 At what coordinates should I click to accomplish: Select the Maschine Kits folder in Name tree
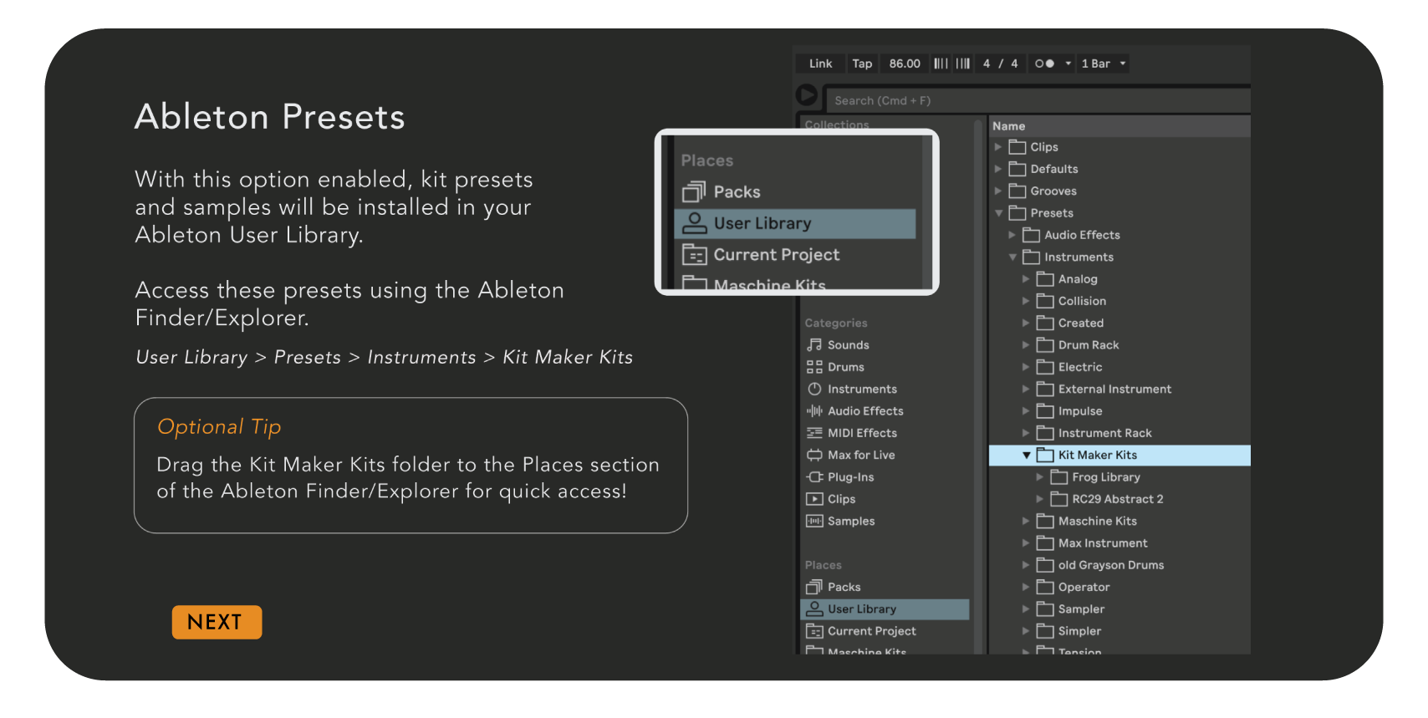point(1119,521)
